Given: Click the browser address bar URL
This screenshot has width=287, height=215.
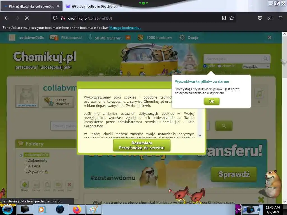Looking at the screenshot, I should [90, 18].
